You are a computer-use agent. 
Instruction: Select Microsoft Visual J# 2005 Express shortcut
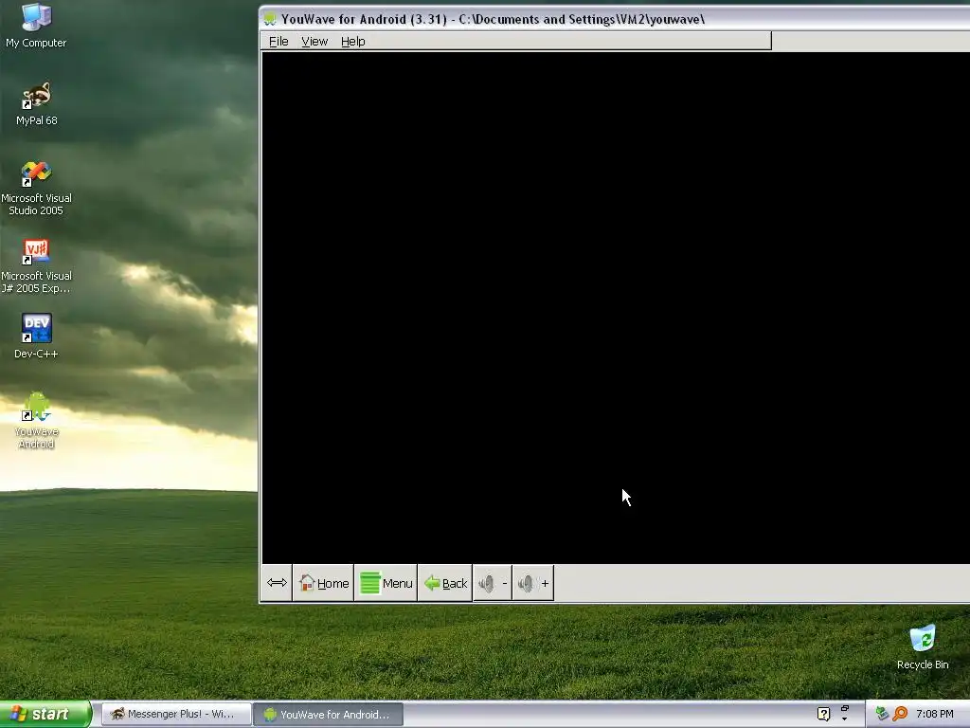pos(36,266)
